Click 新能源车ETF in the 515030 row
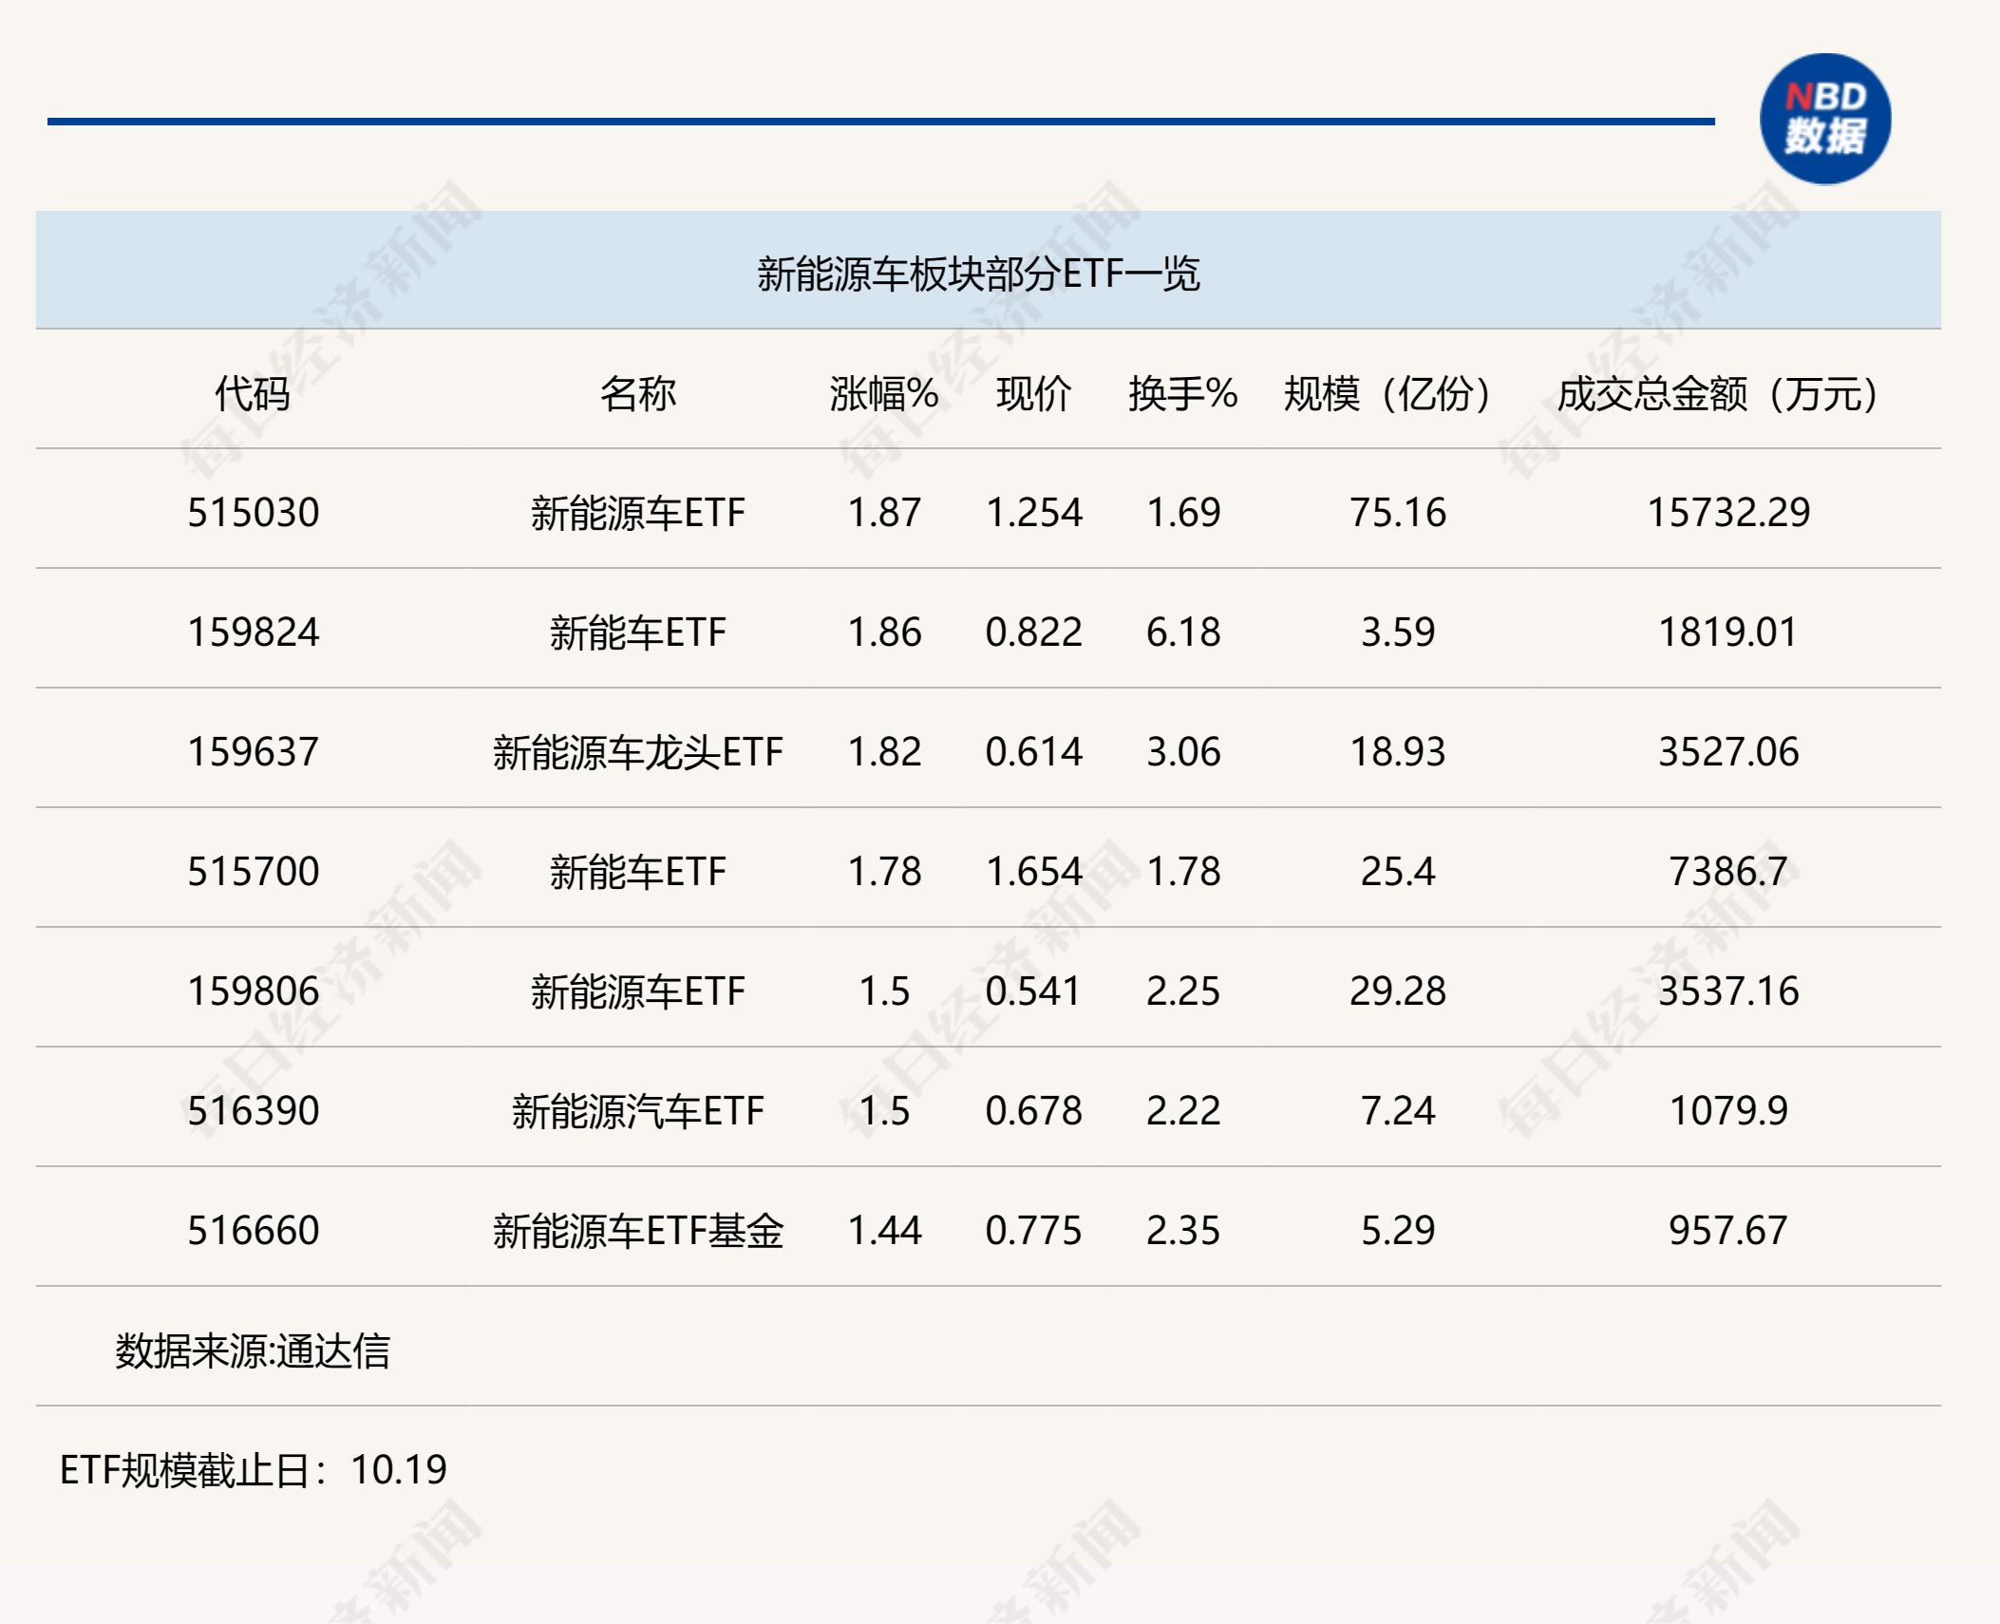 [x=638, y=513]
